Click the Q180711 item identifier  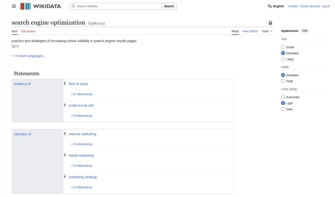(x=96, y=23)
